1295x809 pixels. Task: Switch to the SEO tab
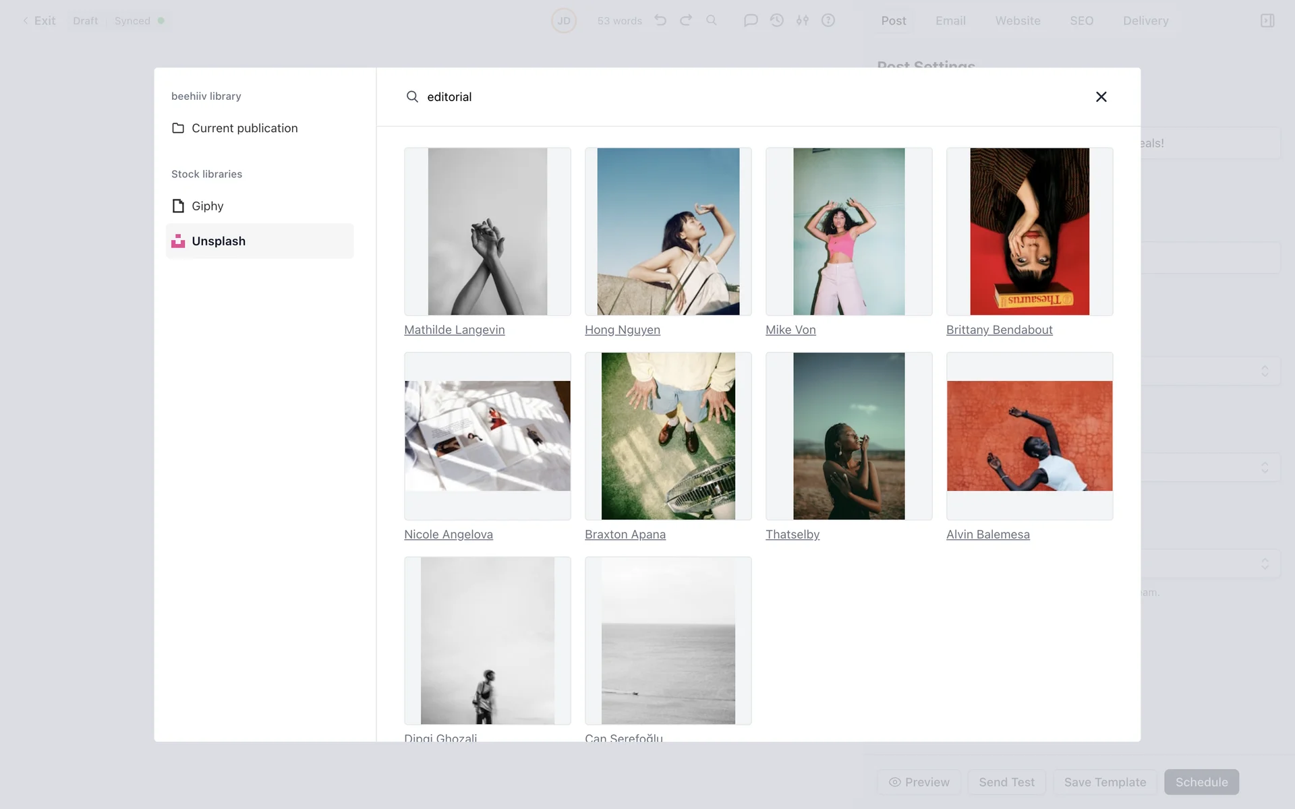pos(1081,21)
